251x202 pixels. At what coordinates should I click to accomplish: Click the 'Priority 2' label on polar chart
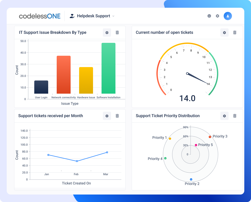point(192,184)
